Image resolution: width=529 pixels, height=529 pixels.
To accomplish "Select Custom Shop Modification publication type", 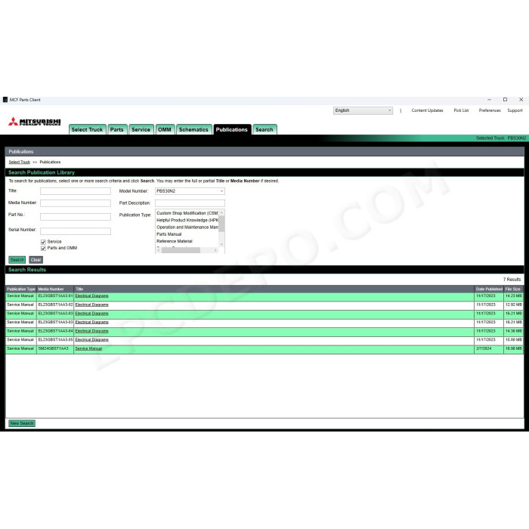I will [x=187, y=213].
